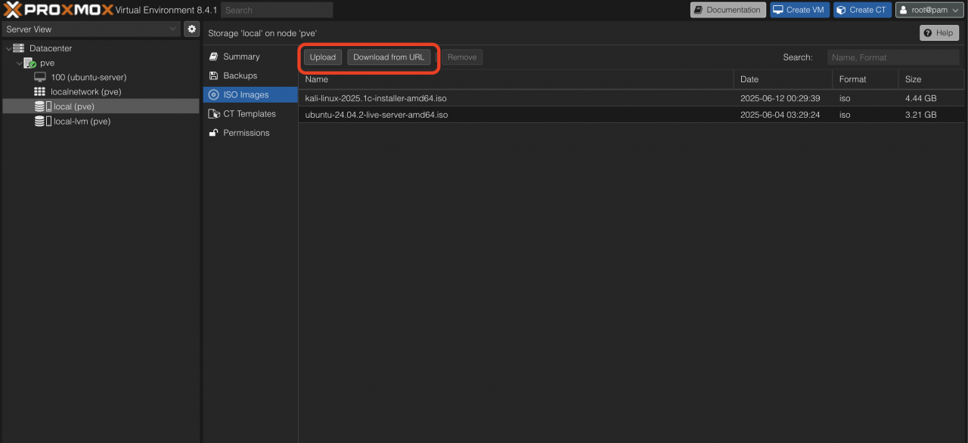This screenshot has width=968, height=443.
Task: Click the Create VM button
Action: pyautogui.click(x=800, y=10)
